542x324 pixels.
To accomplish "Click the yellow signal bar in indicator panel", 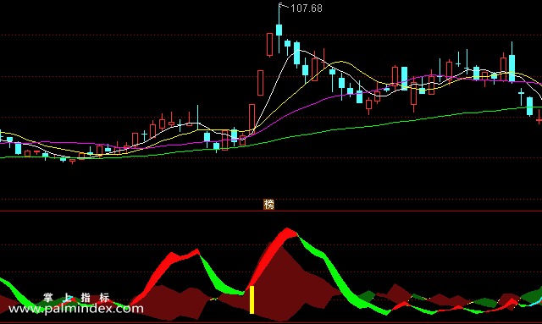I will pyautogui.click(x=252, y=299).
